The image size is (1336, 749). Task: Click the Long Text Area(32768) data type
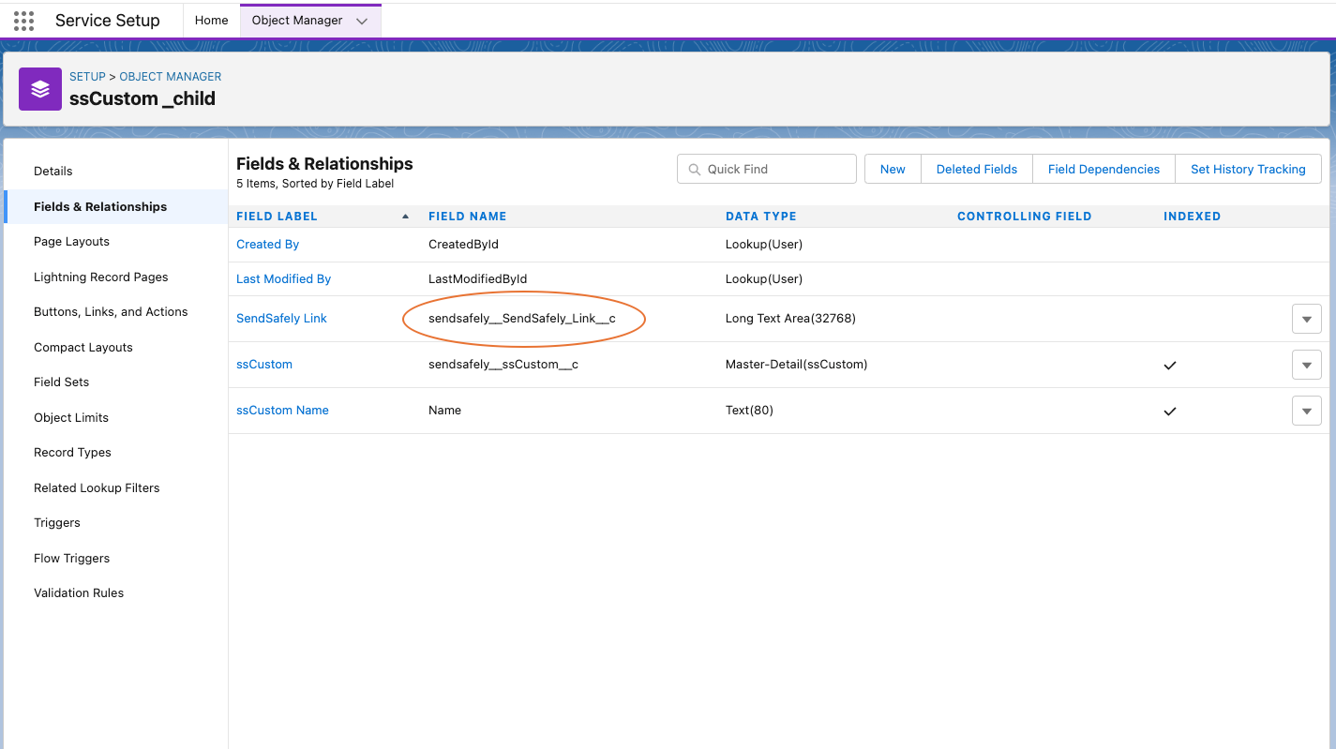coord(790,319)
